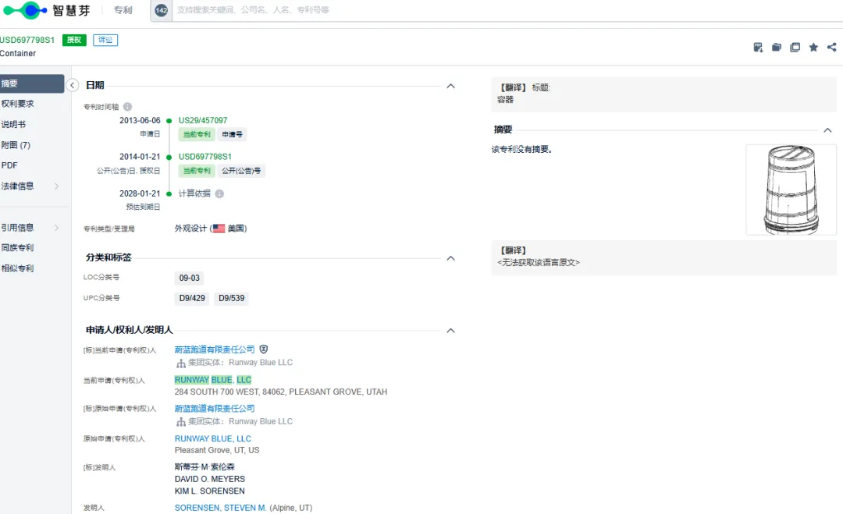This screenshot has width=843, height=514.
Task: Open inventor SORENSEN, STEVEN M. link
Action: pos(220,508)
